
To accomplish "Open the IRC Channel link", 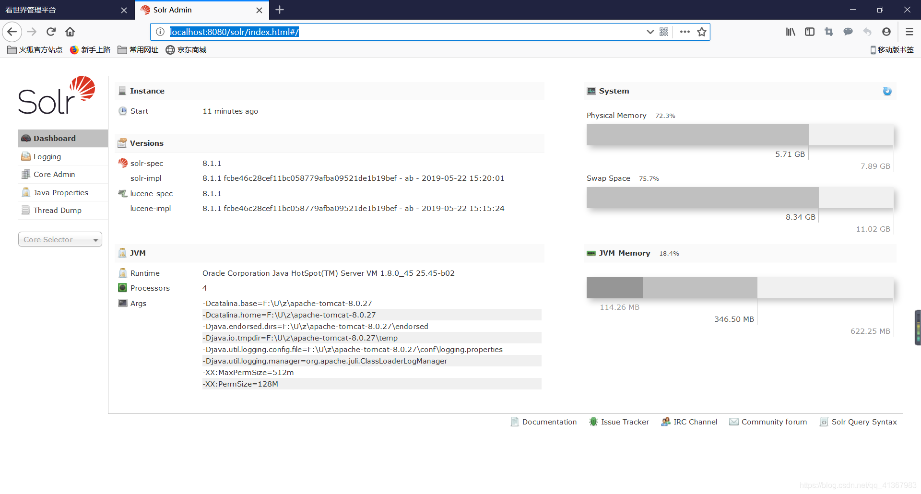I will pyautogui.click(x=689, y=422).
